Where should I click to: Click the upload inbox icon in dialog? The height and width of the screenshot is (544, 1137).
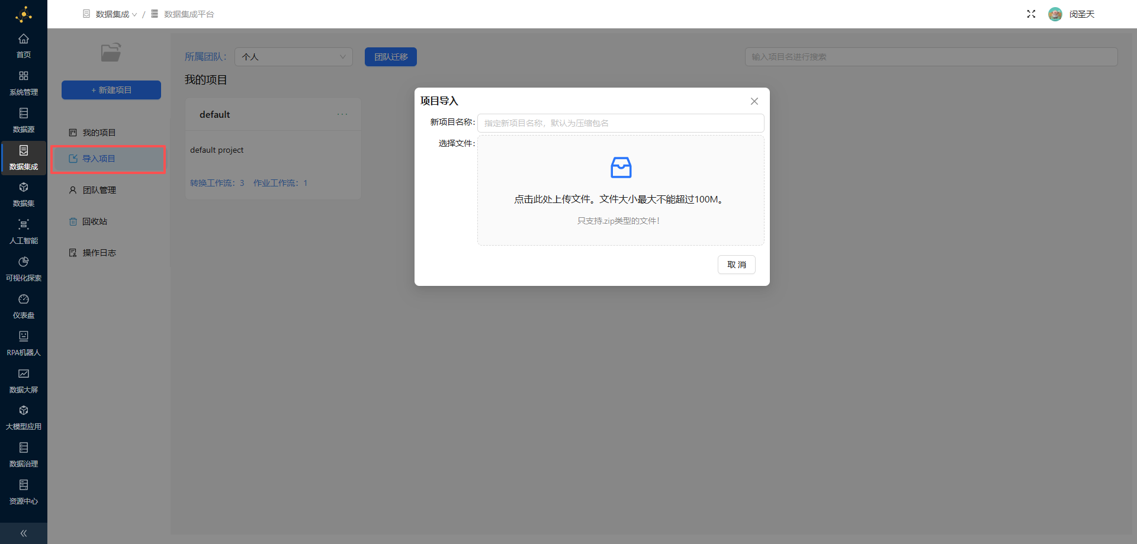point(621,168)
